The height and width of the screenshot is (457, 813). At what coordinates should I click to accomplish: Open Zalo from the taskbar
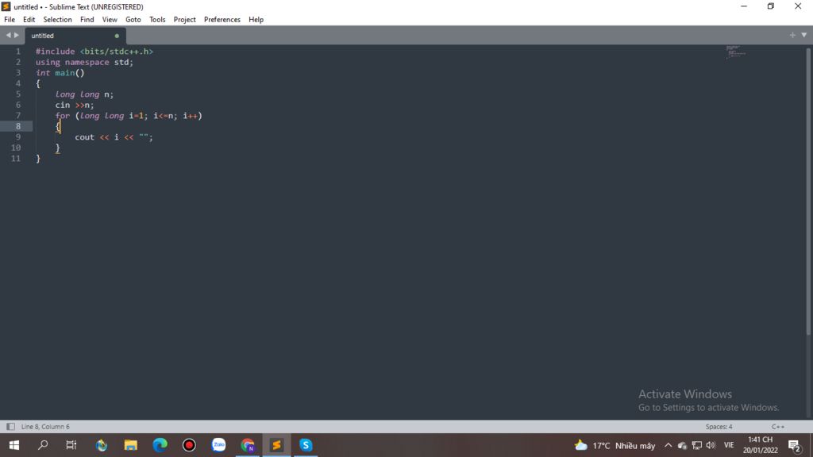pos(219,445)
